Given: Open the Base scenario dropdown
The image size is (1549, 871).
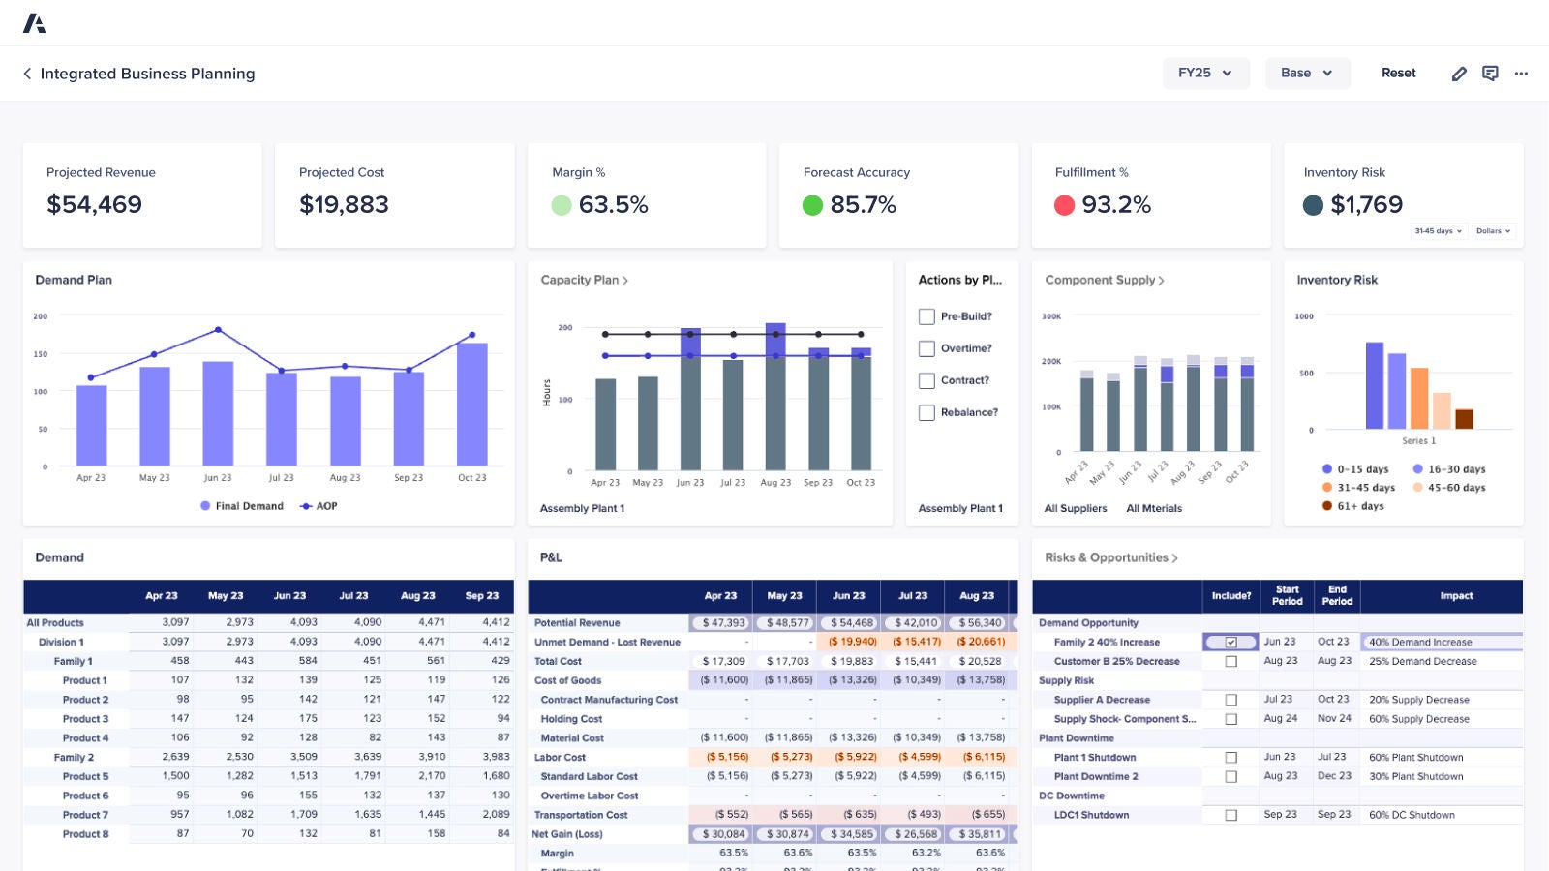Looking at the screenshot, I should coord(1307,73).
